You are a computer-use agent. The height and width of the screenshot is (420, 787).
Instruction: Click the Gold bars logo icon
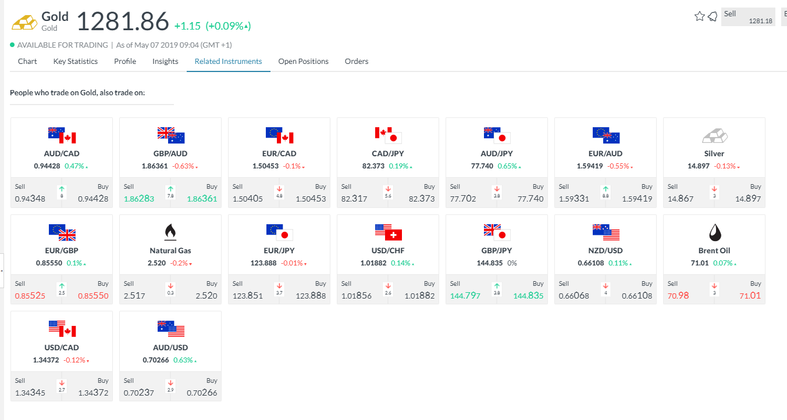click(24, 21)
